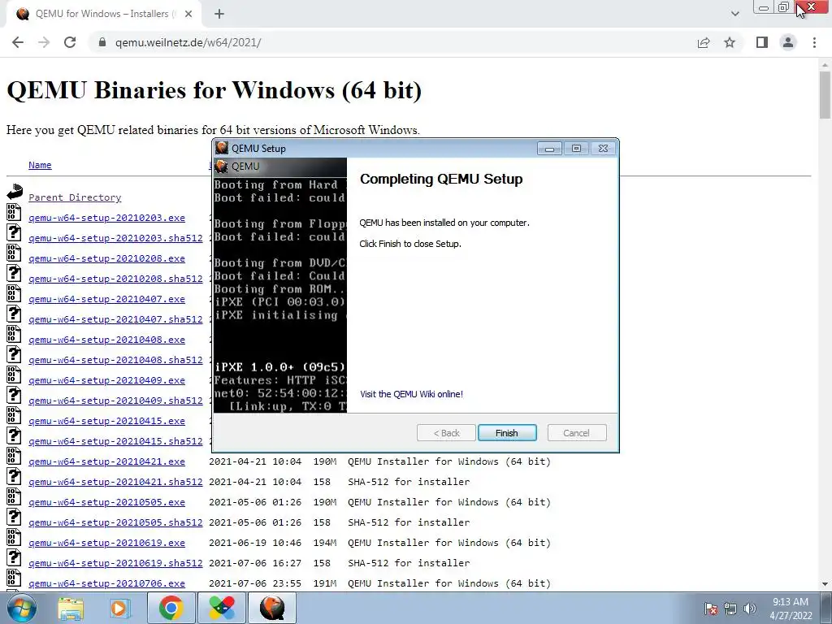Open qemu-w64-setup-20210505.sha512
Image resolution: width=832 pixels, height=624 pixels.
pyautogui.click(x=115, y=522)
